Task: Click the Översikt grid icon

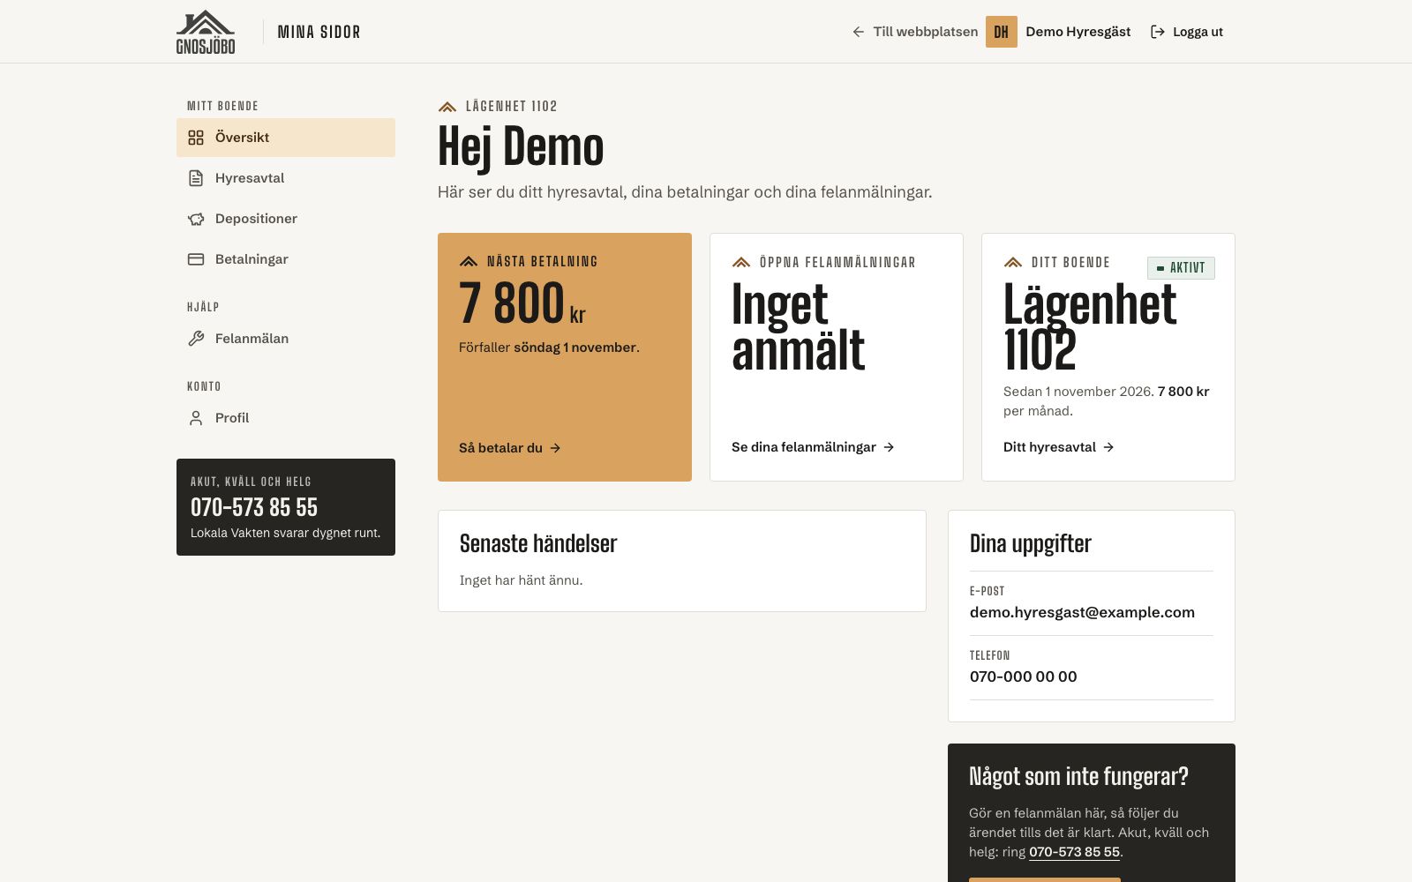Action: 196,138
